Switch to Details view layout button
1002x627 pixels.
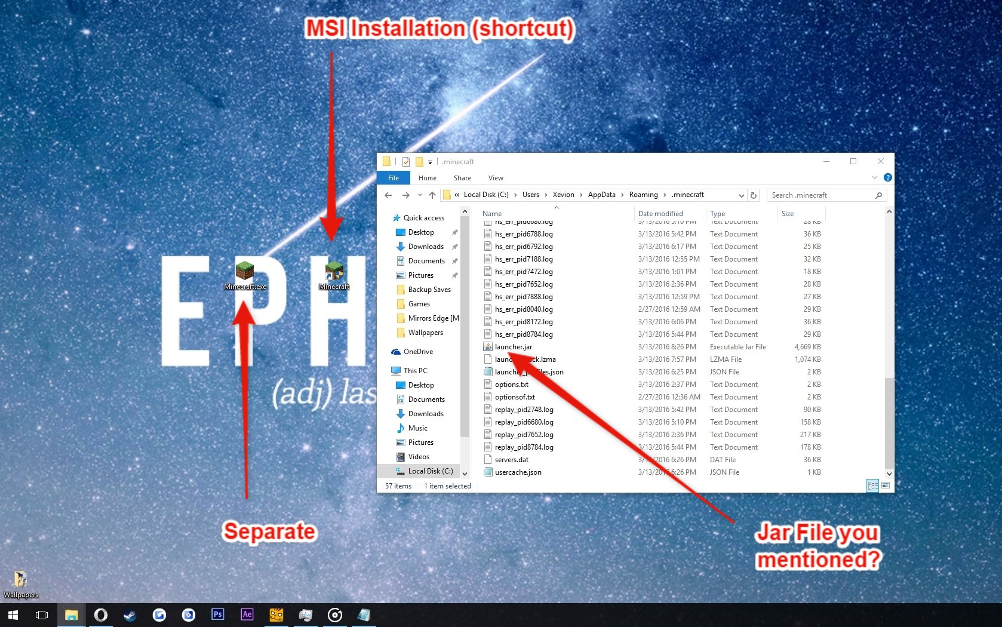[872, 485]
